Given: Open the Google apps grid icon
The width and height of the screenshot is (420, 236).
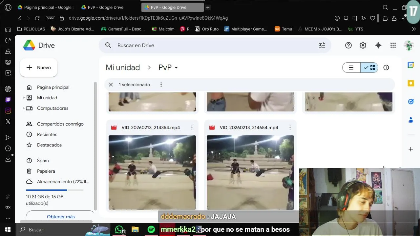Looking at the screenshot, I should coord(393,46).
